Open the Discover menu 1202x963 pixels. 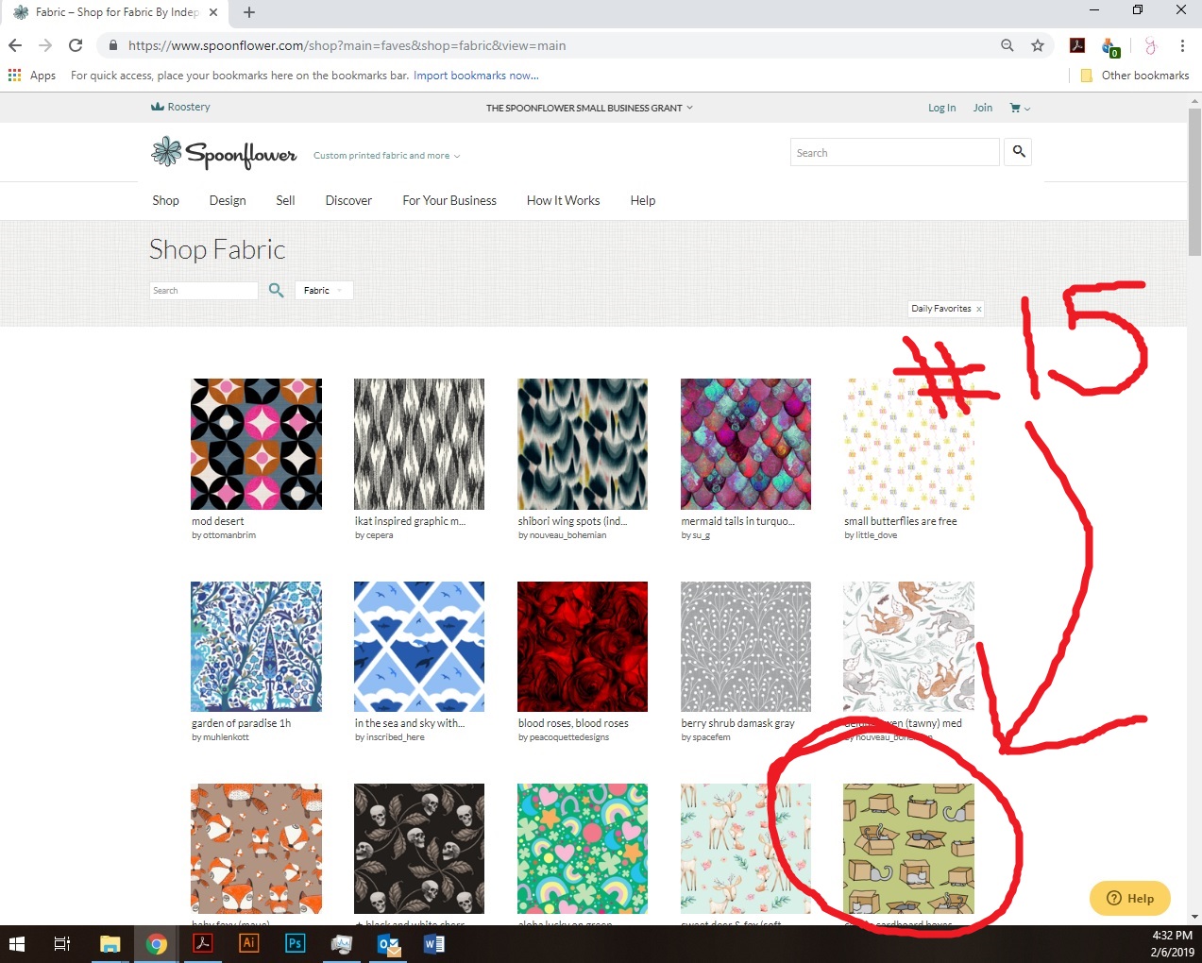tap(348, 200)
